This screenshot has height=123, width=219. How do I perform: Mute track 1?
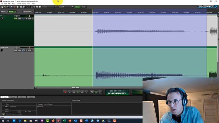[x=16, y=18]
